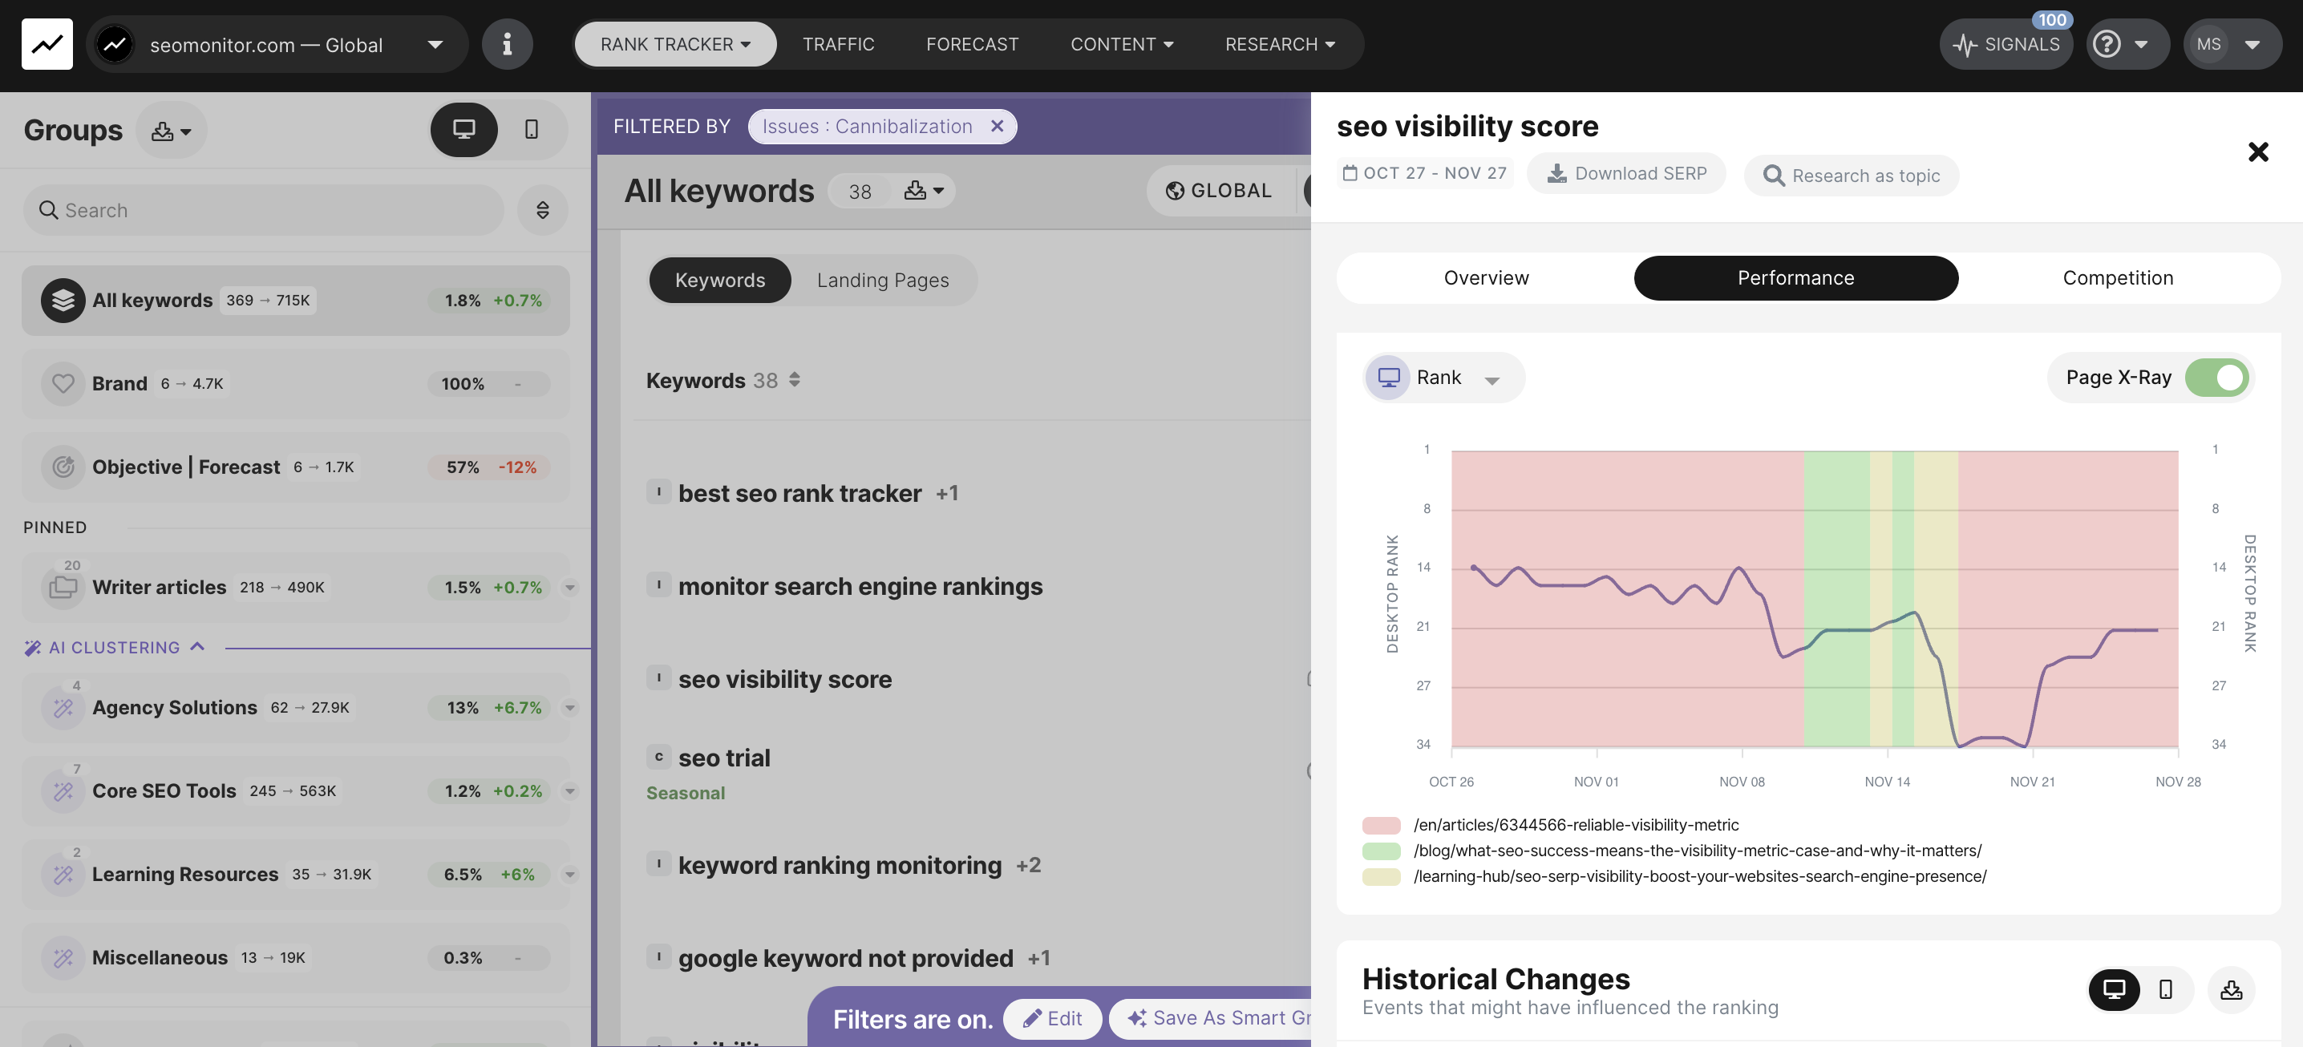Open Signals notifications with 100 badge
2303x1047 pixels.
[2006, 44]
